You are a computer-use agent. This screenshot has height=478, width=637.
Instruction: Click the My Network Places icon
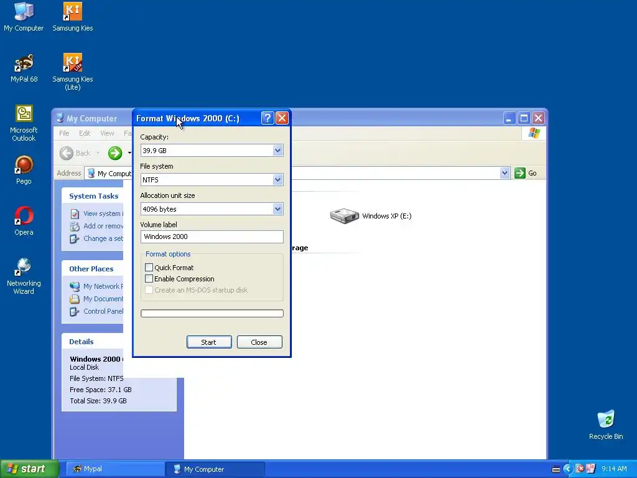point(75,286)
